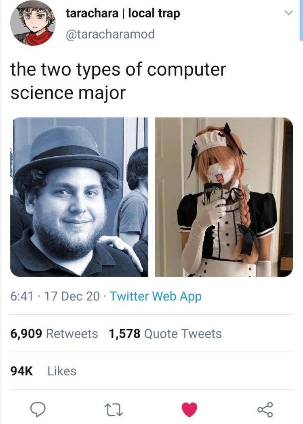Open the tarachara | local trap display name
303x424 pixels.
[123, 13]
